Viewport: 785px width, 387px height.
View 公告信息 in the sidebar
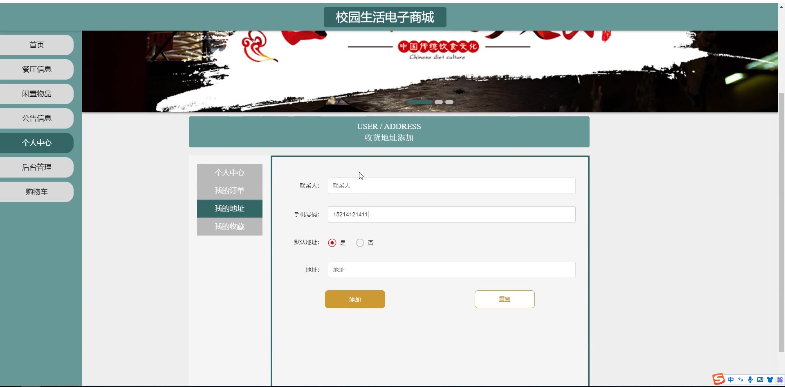pos(37,118)
